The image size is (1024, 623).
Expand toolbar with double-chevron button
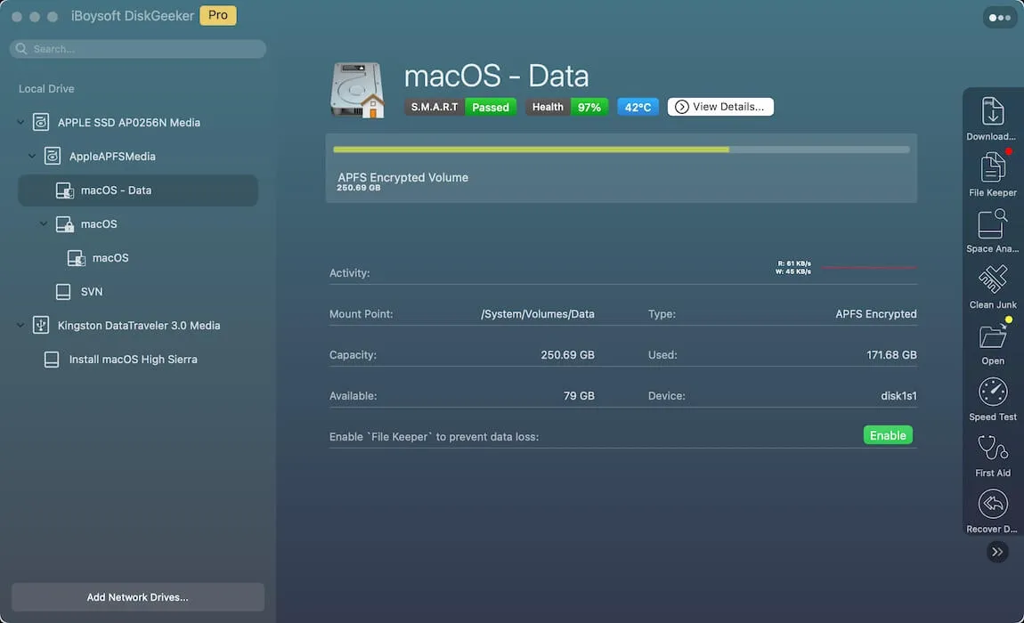click(x=997, y=552)
